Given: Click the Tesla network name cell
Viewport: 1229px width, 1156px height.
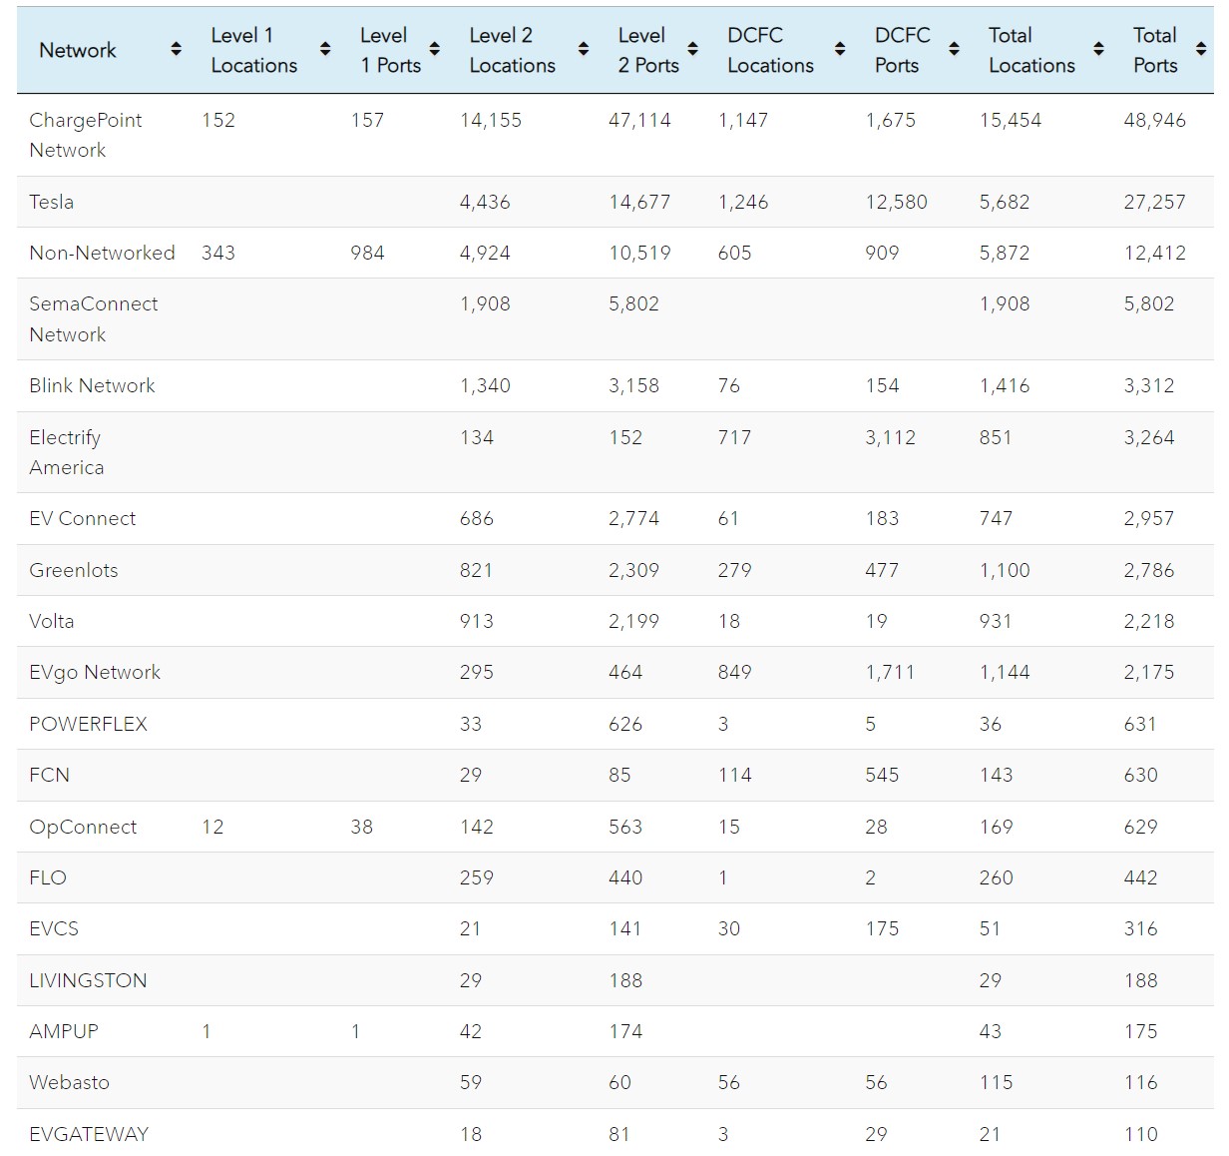Looking at the screenshot, I should 52,202.
